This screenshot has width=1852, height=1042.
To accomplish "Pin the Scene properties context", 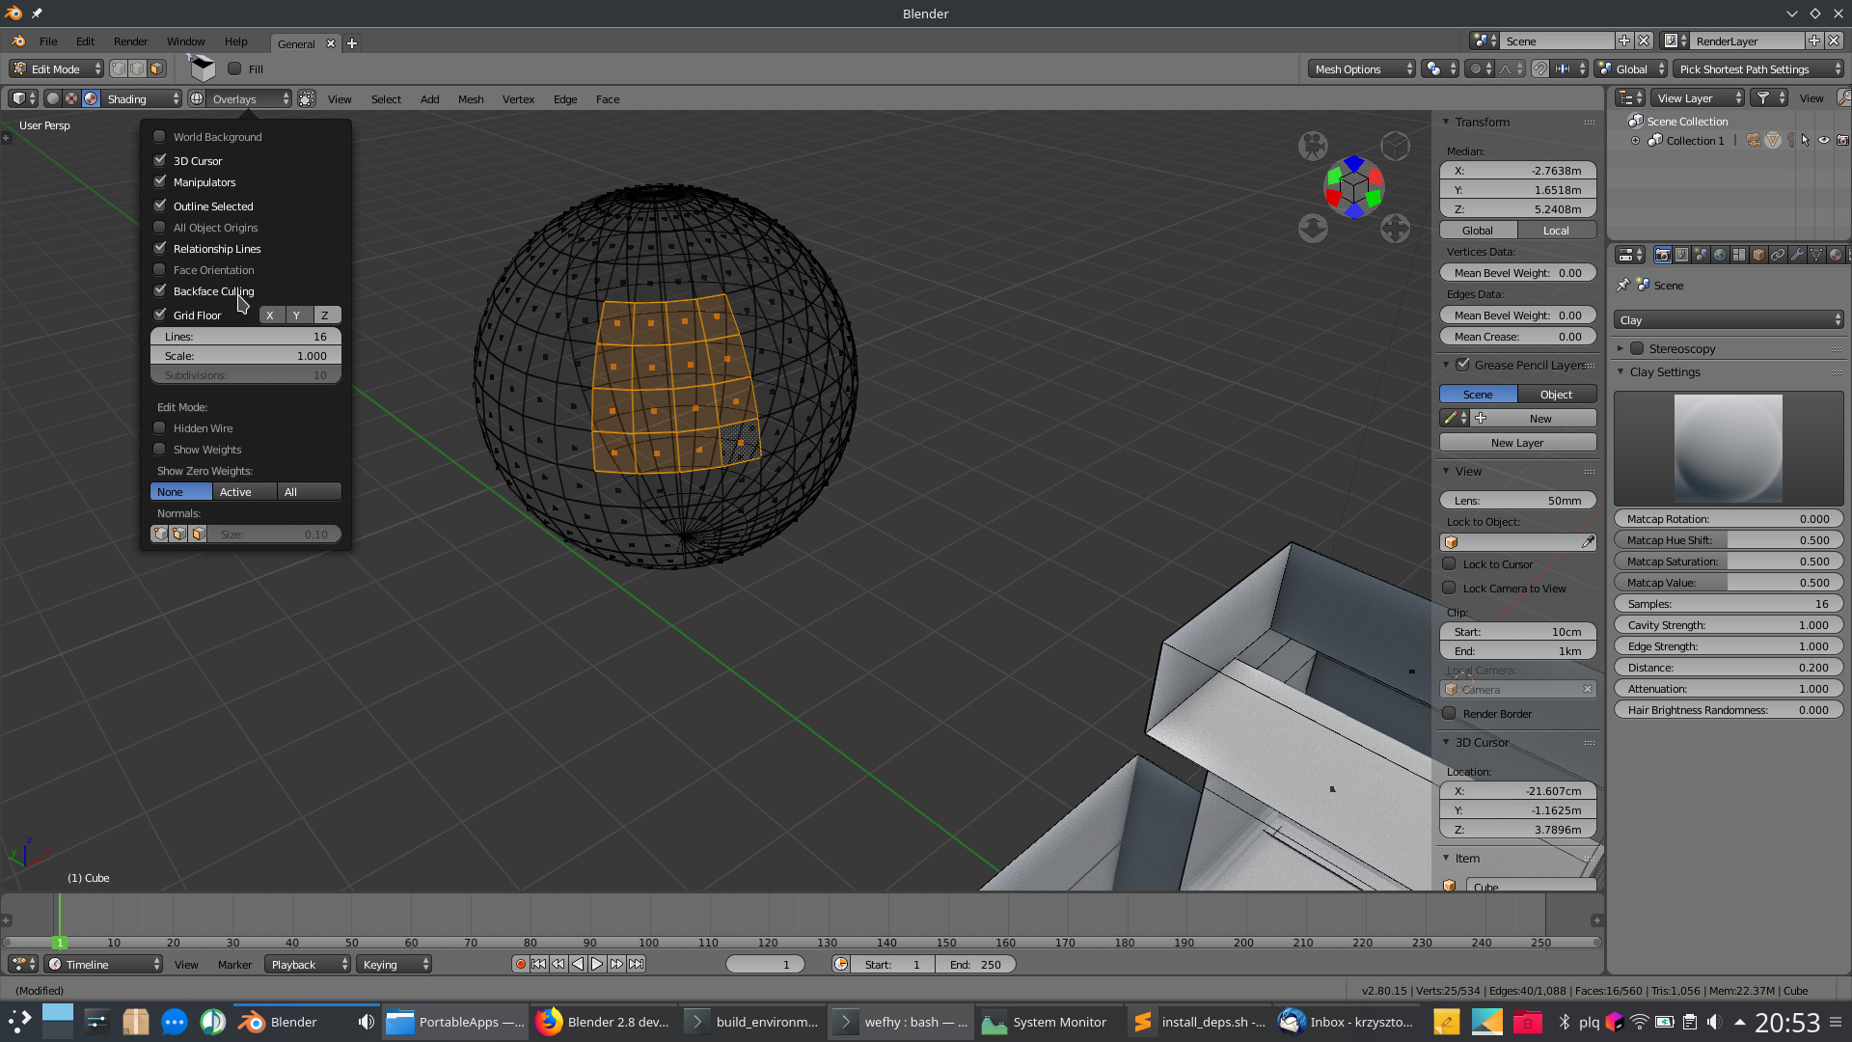I will coord(1622,285).
